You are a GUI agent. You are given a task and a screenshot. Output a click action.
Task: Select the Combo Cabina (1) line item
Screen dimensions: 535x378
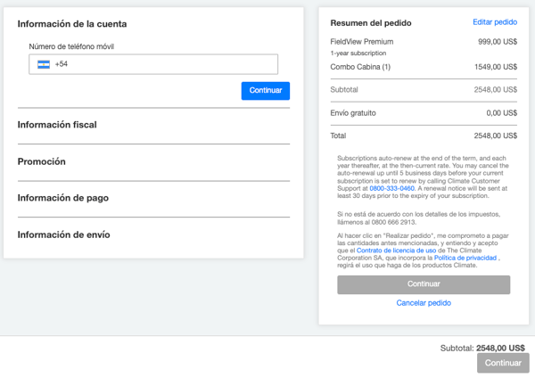click(360, 67)
